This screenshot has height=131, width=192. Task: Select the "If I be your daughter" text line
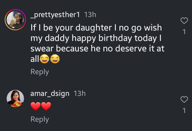coord(96,28)
